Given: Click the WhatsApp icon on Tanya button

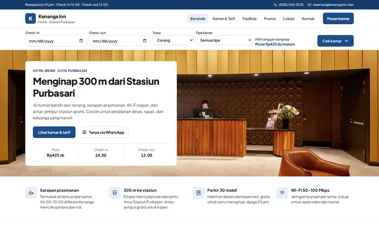Looking at the screenshot, I should click(84, 132).
